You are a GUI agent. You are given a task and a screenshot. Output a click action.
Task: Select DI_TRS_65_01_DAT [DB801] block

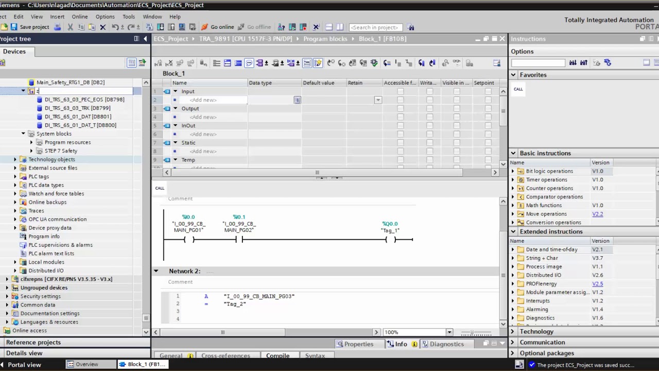pos(78,116)
